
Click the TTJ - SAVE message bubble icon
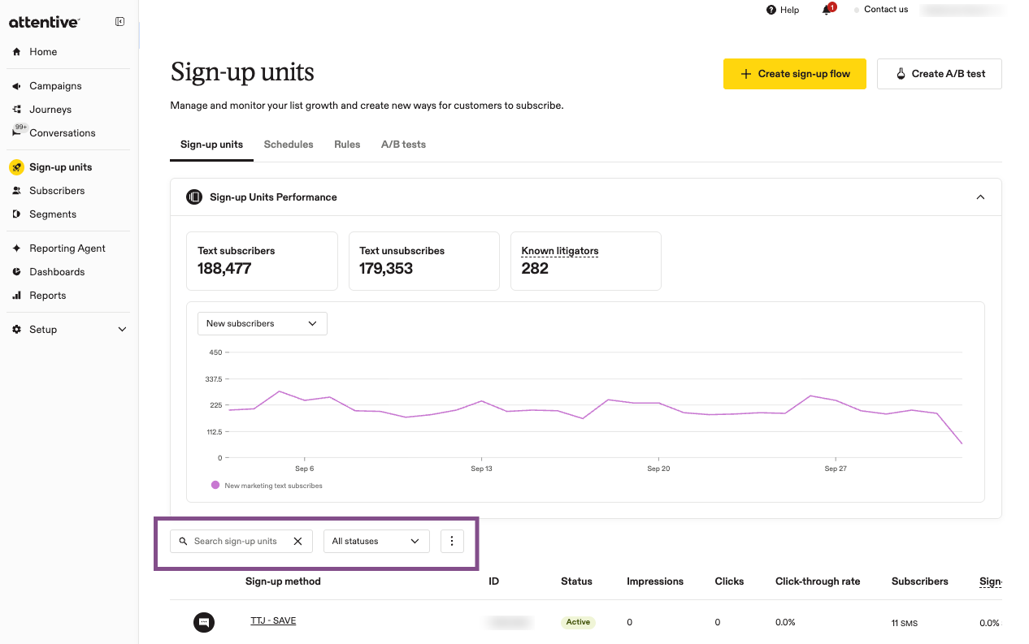[204, 622]
